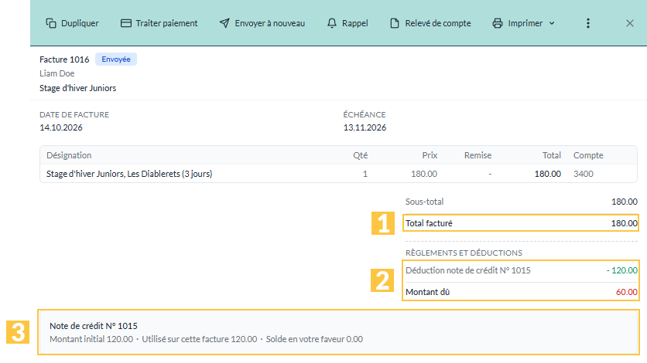This screenshot has width=647, height=363.
Task: Click the Compte column header
Action: tap(588, 155)
